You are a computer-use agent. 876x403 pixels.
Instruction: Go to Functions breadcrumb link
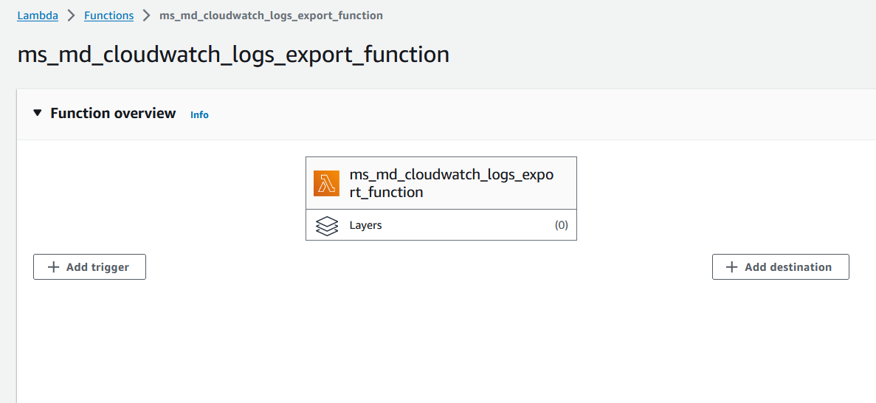pos(109,15)
